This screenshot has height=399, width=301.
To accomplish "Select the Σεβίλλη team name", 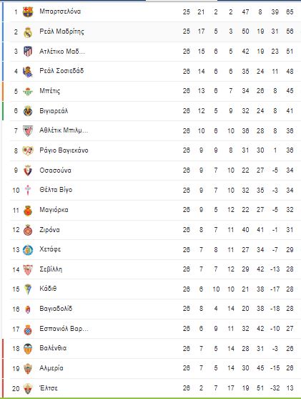I will coord(51,269).
